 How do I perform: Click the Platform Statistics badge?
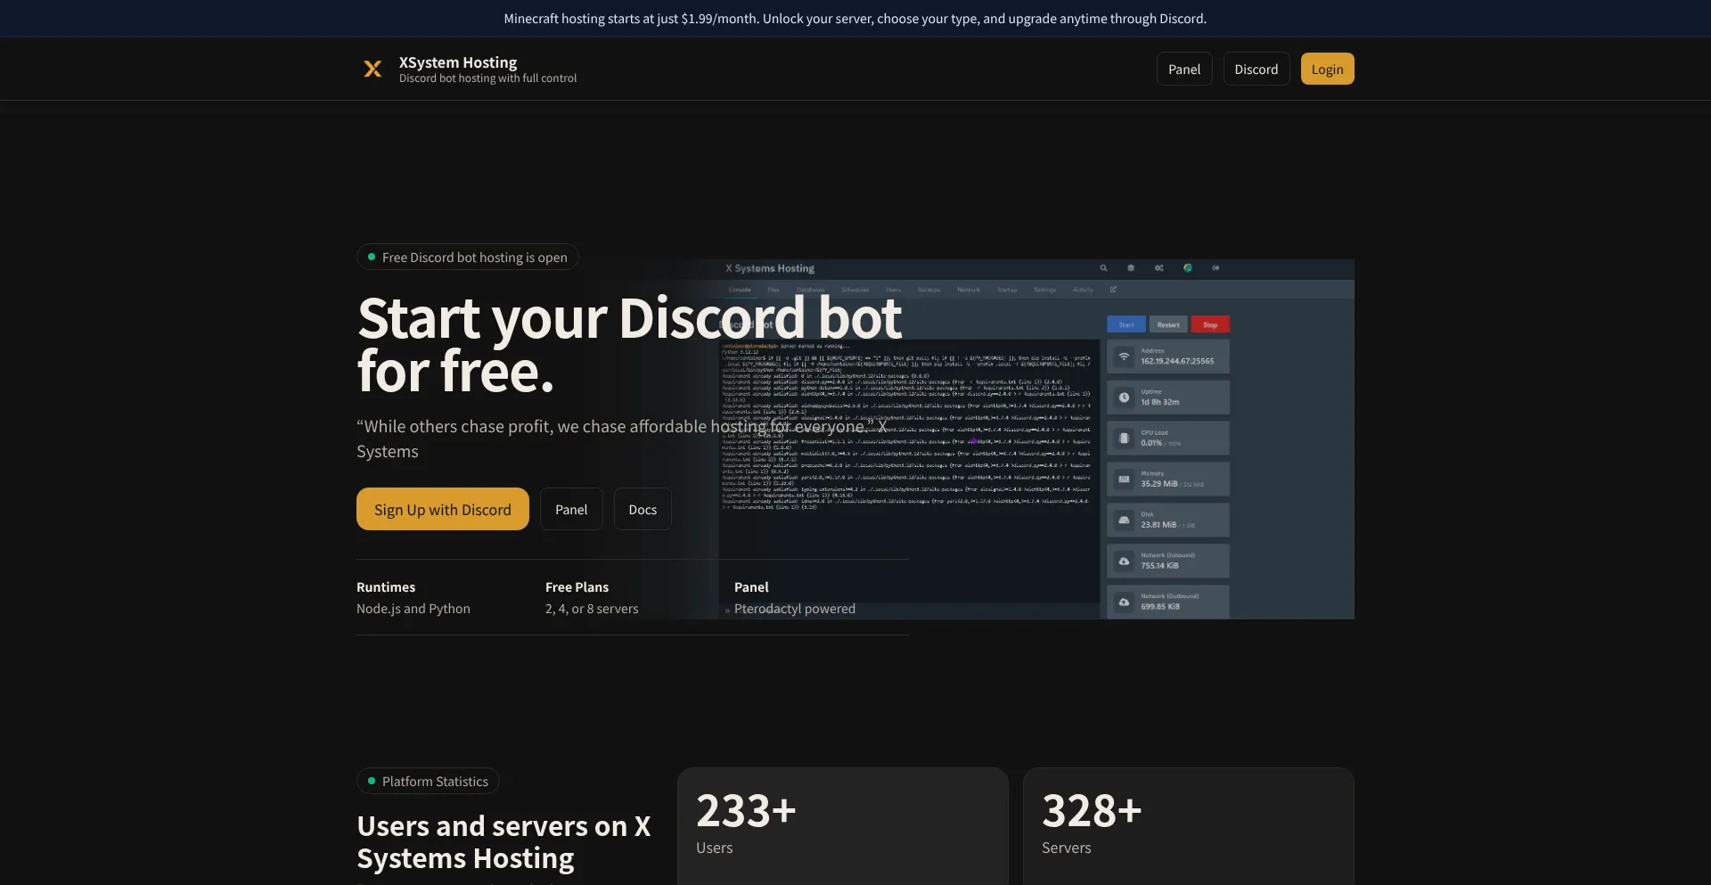click(428, 781)
